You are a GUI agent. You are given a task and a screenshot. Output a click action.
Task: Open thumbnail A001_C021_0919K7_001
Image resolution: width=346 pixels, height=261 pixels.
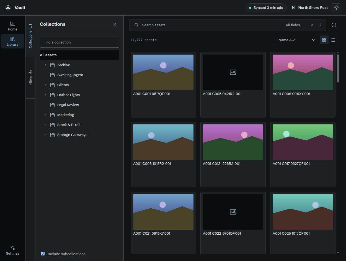[x=163, y=212]
